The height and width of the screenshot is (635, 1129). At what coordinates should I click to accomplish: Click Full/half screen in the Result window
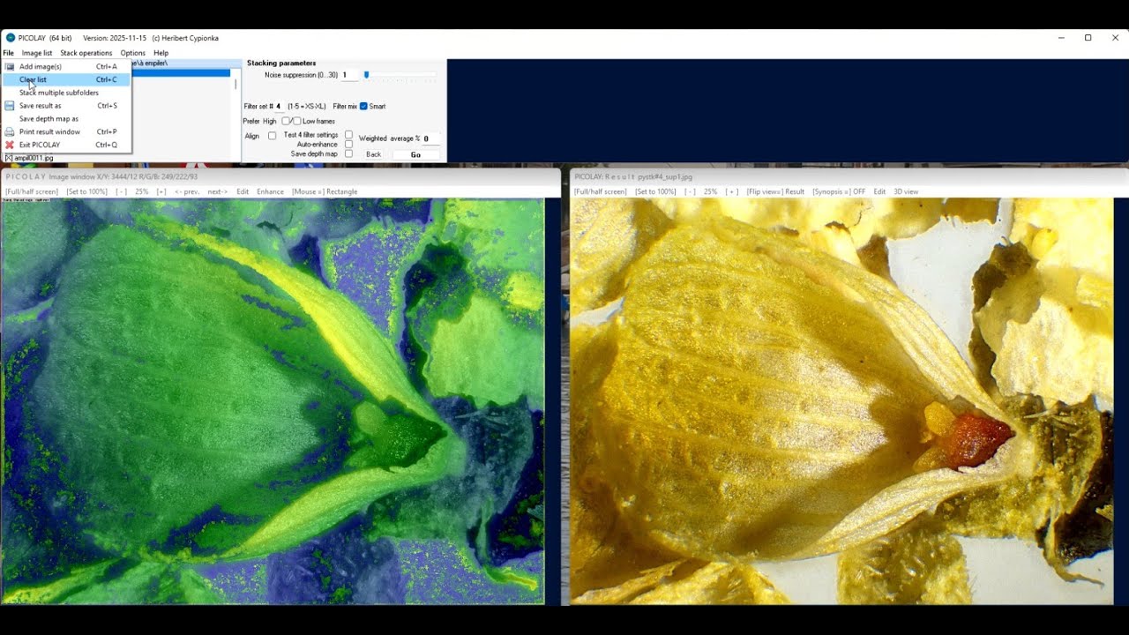pos(601,191)
